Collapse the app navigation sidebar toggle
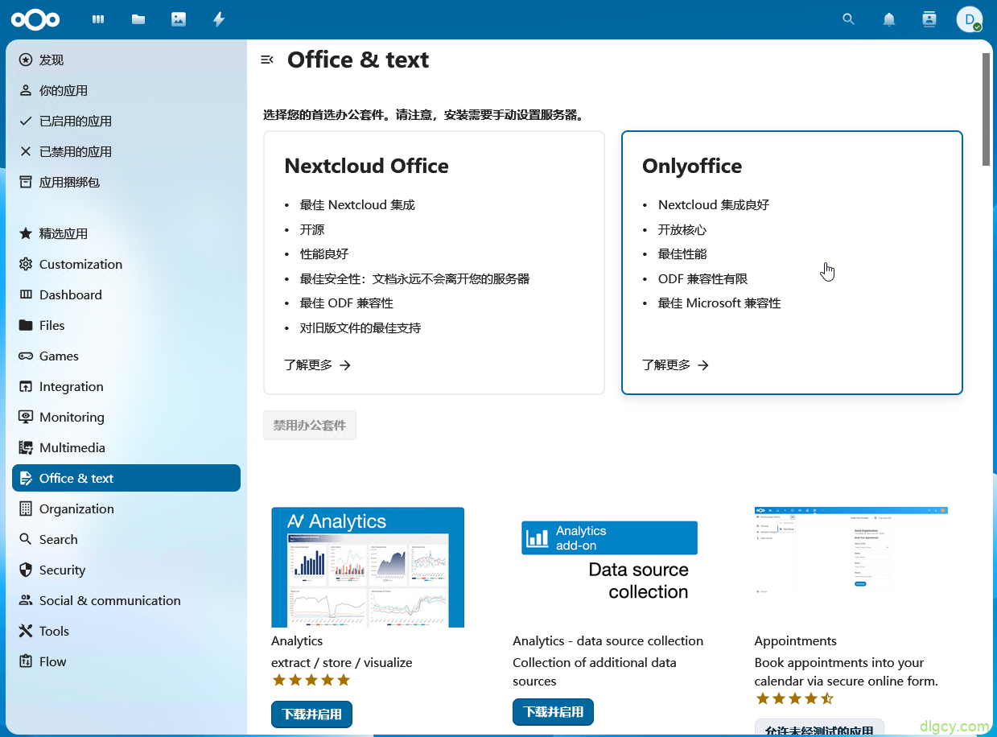The height and width of the screenshot is (737, 997). [267, 60]
